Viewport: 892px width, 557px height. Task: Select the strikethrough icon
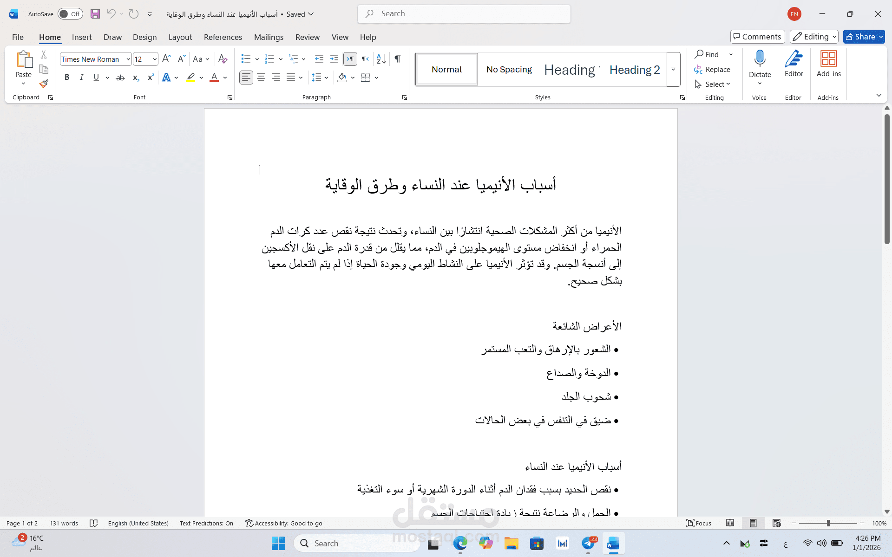coord(120,77)
